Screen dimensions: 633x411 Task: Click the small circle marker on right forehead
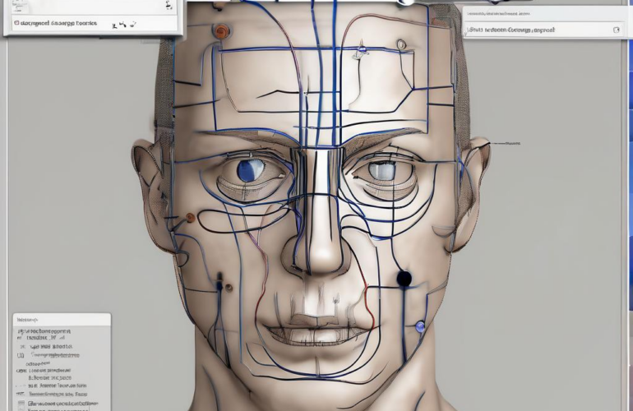400,44
